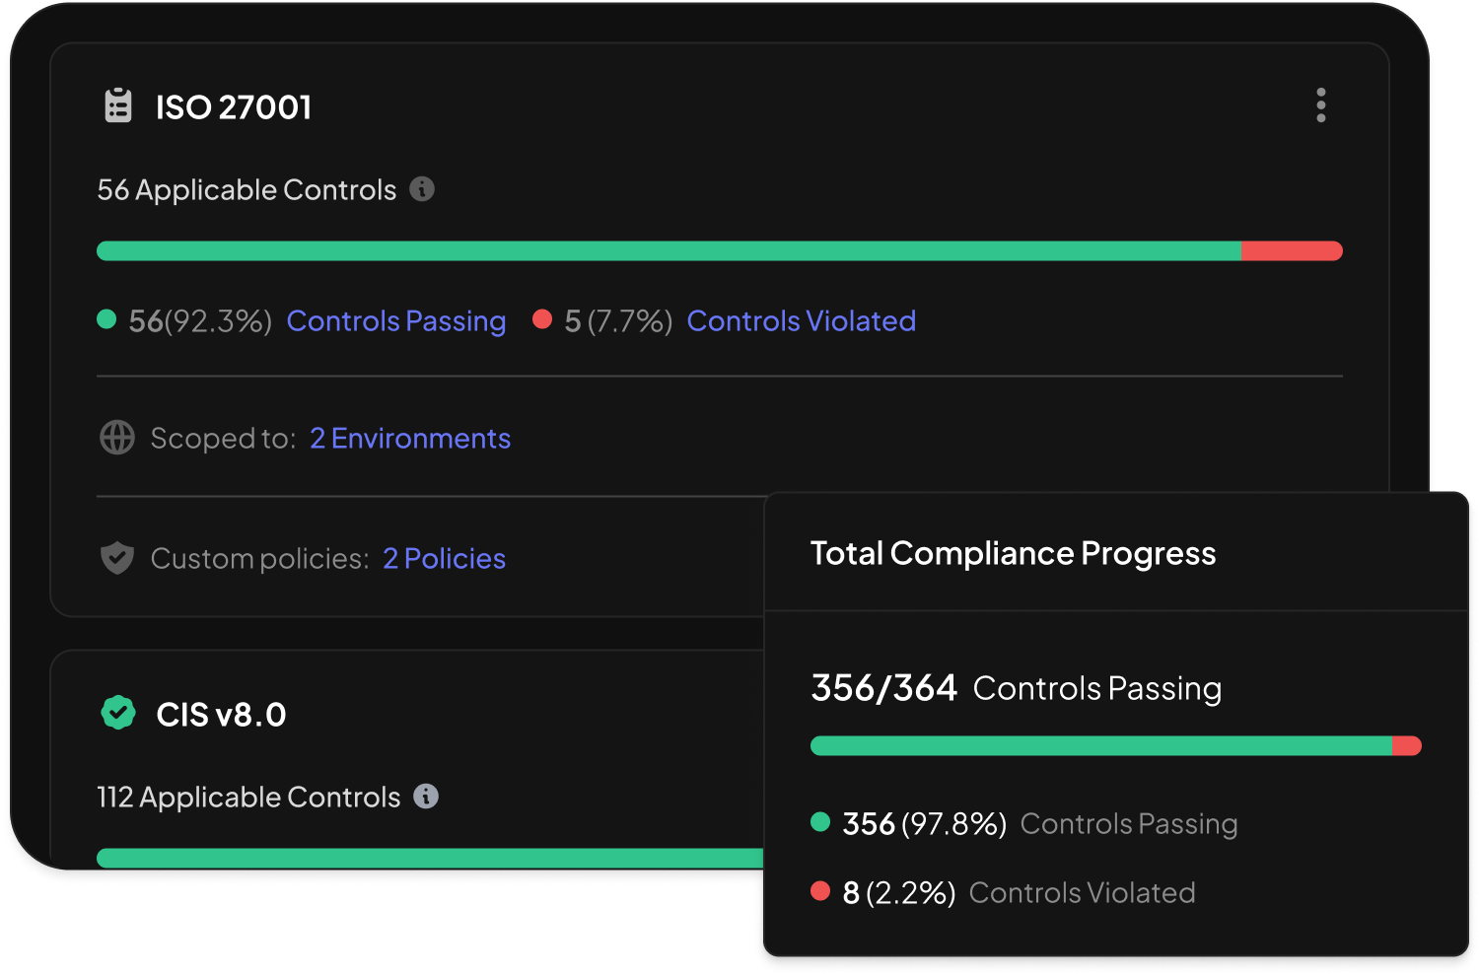Click the 8 (2.2%) Controls Violated legend entry
Image resolution: width=1479 pixels, height=975 pixels.
point(1003,893)
